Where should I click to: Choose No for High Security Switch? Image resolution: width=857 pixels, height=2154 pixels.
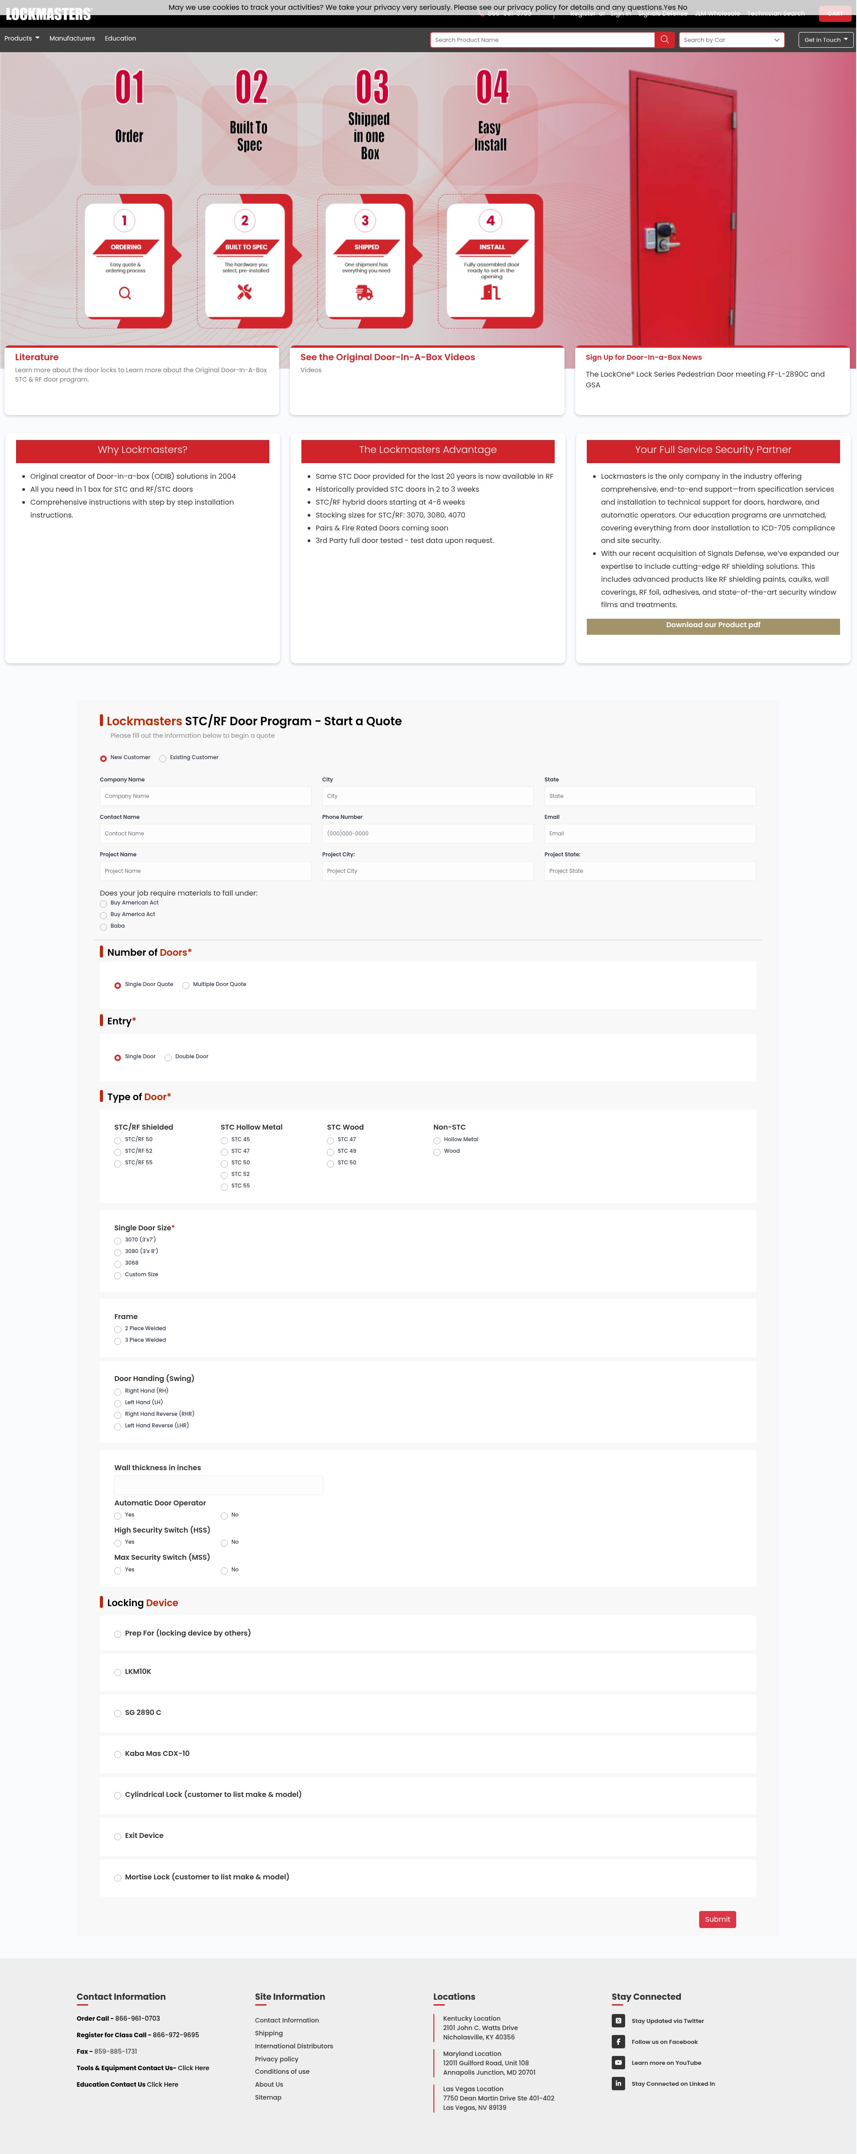(x=224, y=1544)
